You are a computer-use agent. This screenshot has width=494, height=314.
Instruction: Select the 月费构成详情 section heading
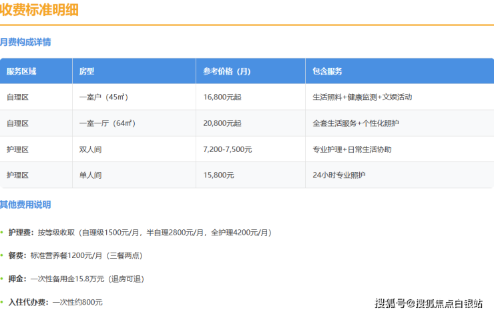[x=25, y=42]
